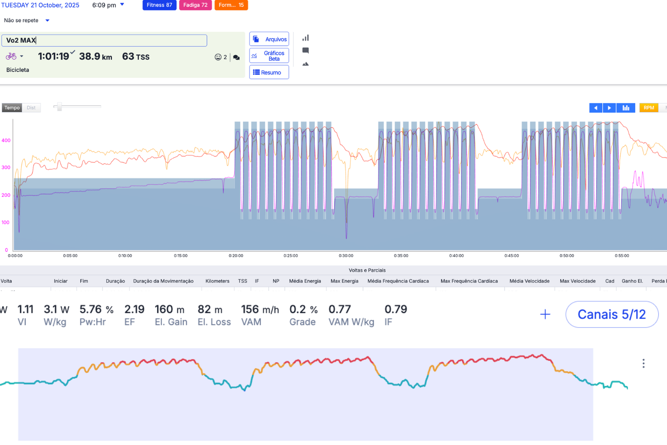Click the blue bar graph chart button

tap(626, 108)
